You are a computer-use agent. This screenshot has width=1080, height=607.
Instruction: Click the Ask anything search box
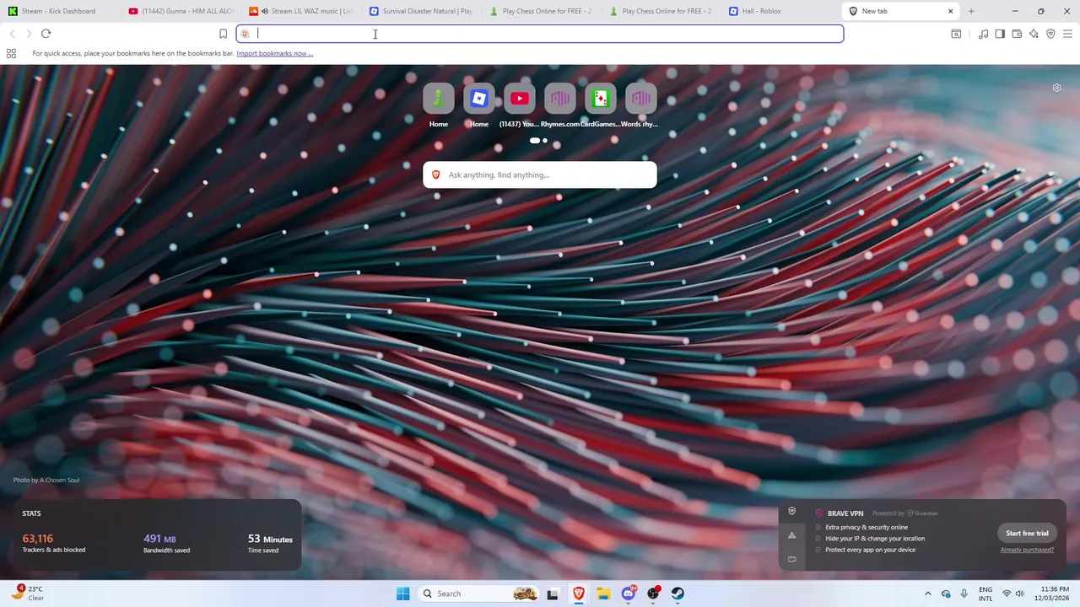540,175
